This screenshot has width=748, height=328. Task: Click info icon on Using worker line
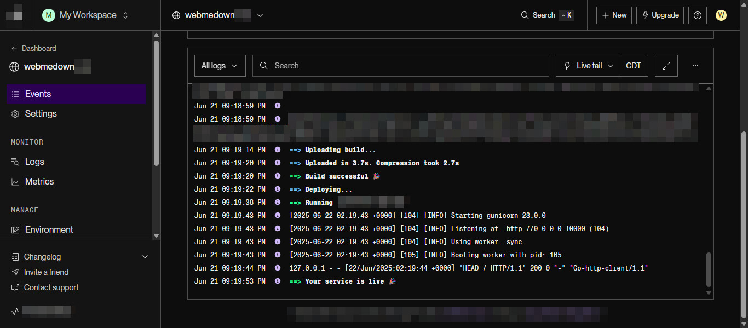pos(278,241)
